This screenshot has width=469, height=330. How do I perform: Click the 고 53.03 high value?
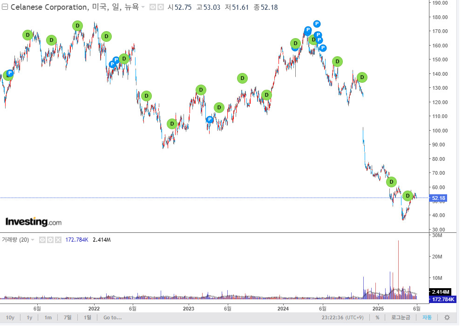click(x=208, y=7)
